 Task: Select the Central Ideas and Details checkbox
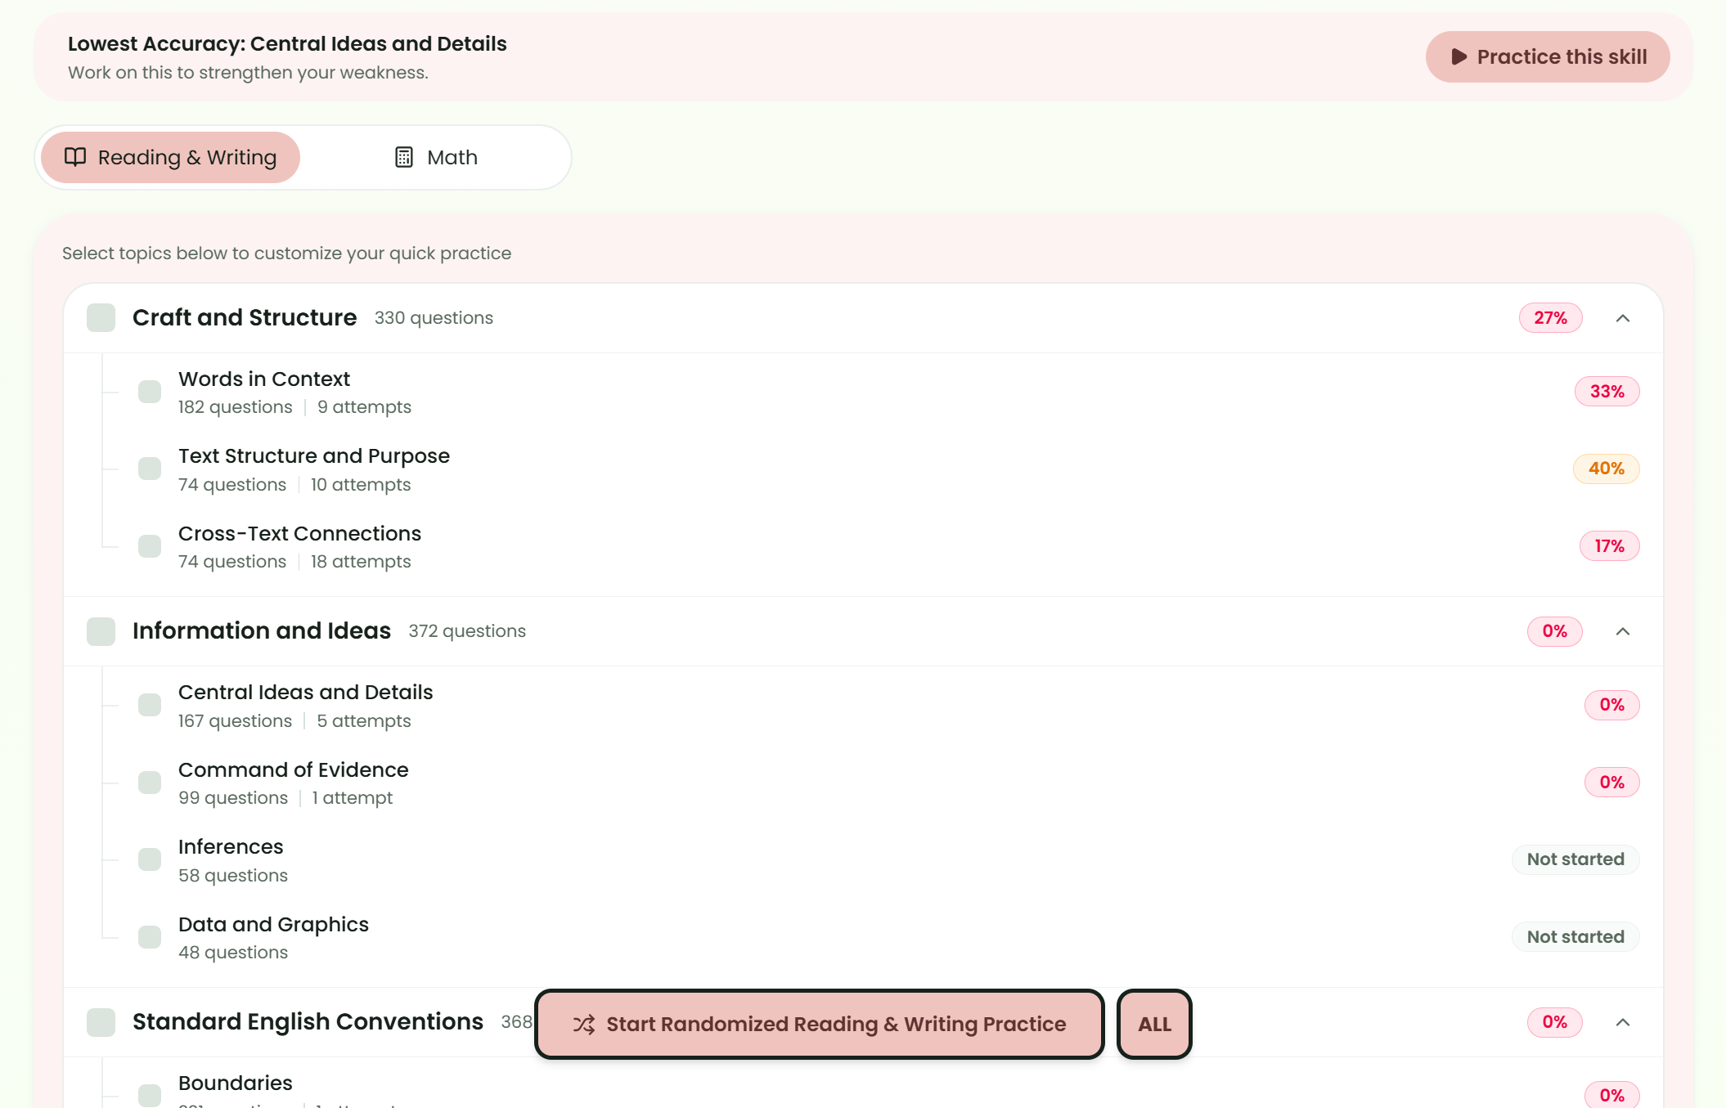(x=150, y=705)
